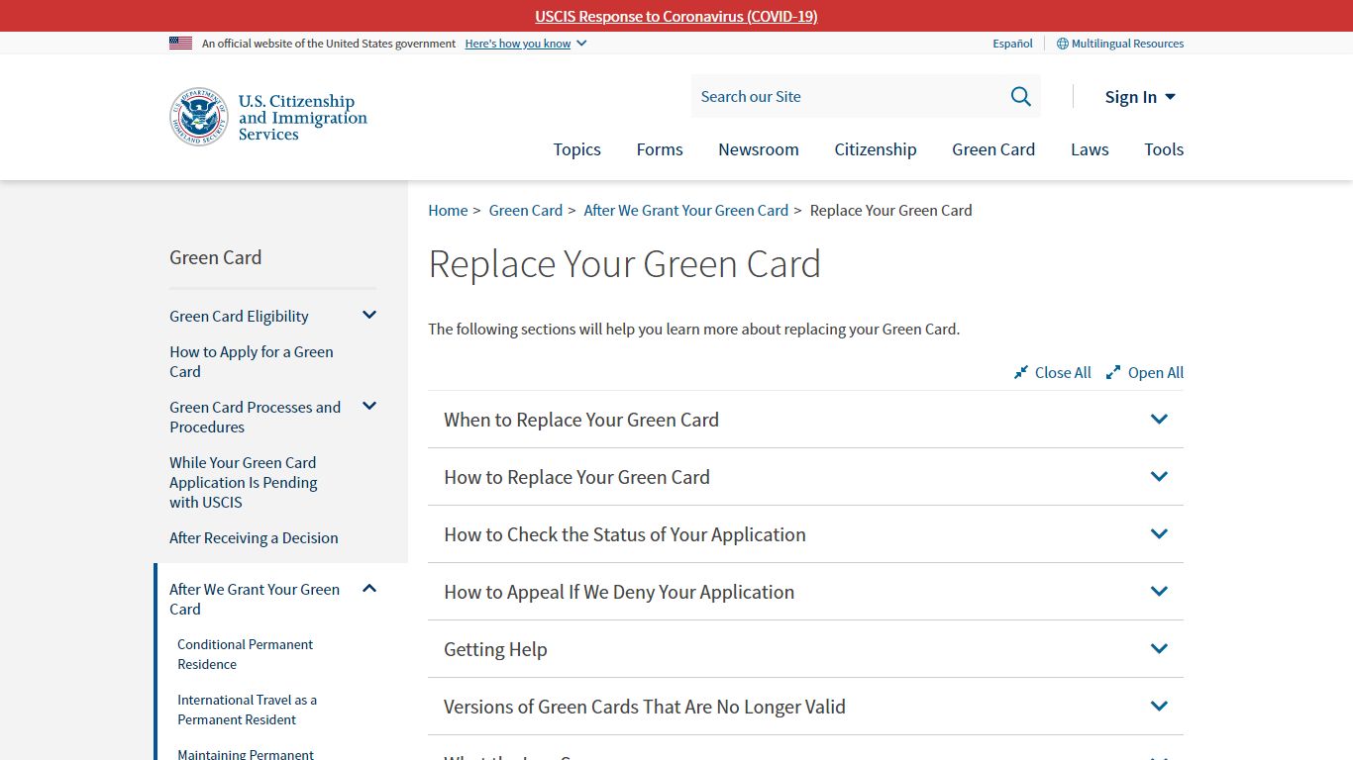Expand Green Card Eligibility sidebar chevron

pyautogui.click(x=369, y=315)
